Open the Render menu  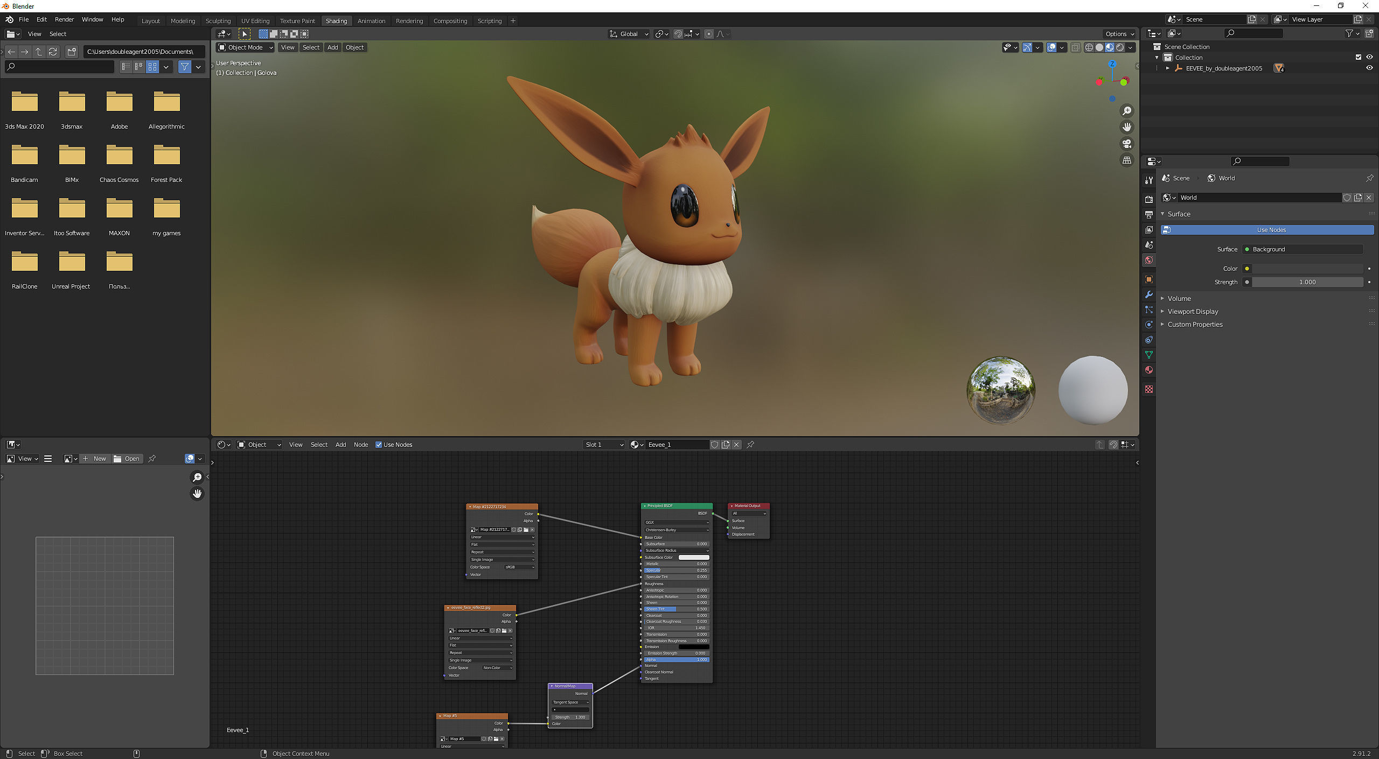(x=65, y=19)
